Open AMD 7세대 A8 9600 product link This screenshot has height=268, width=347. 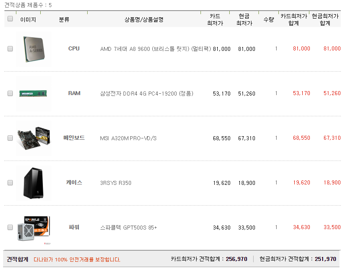[156, 49]
